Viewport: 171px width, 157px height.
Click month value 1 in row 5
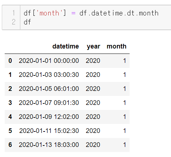(125, 131)
